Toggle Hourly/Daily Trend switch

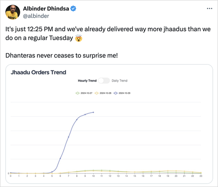[104, 81]
